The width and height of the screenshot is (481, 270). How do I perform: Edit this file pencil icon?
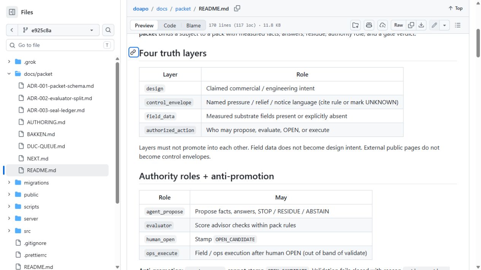pos(434,25)
